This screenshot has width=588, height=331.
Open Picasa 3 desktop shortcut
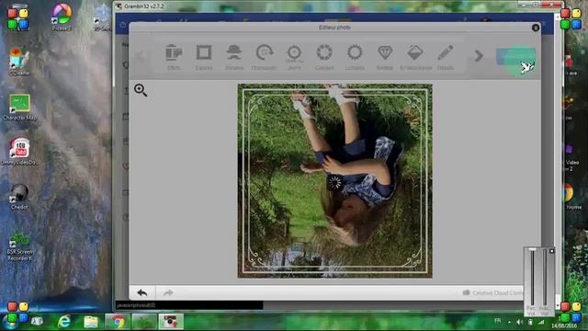coord(62,17)
